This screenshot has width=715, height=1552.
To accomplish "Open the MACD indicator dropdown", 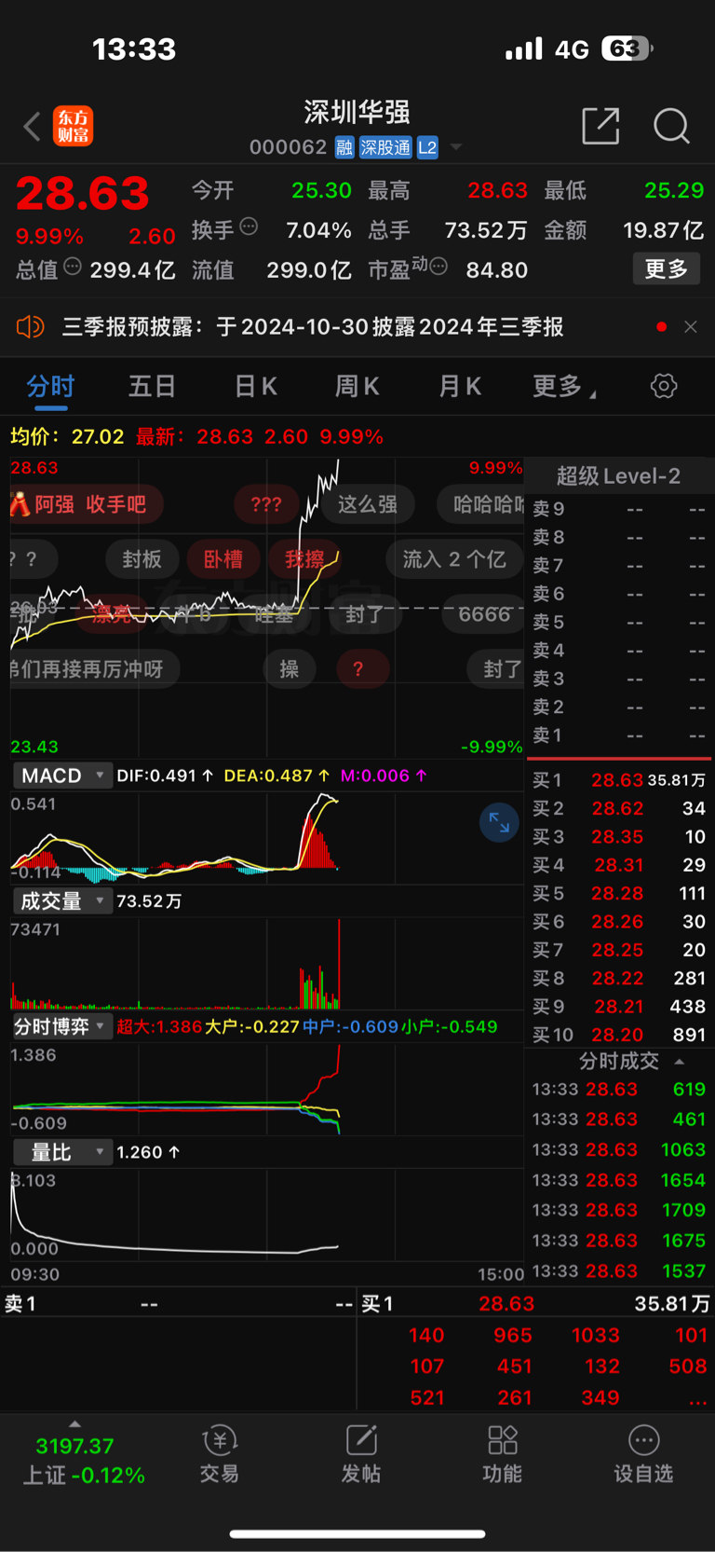I will pyautogui.click(x=62, y=776).
